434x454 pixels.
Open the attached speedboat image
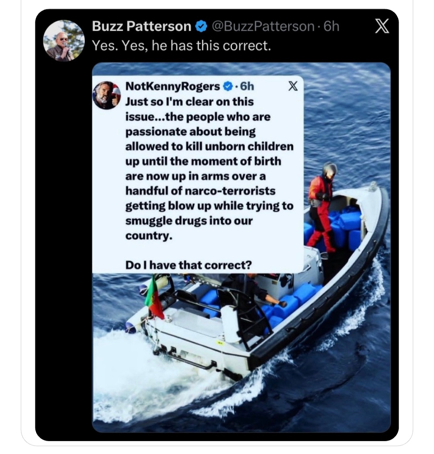(241, 247)
